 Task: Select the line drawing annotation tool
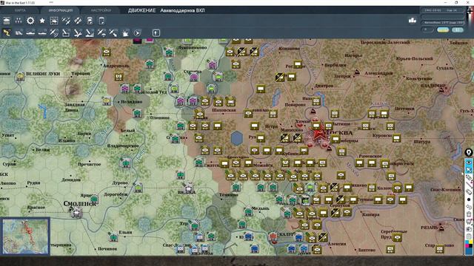coord(469,185)
